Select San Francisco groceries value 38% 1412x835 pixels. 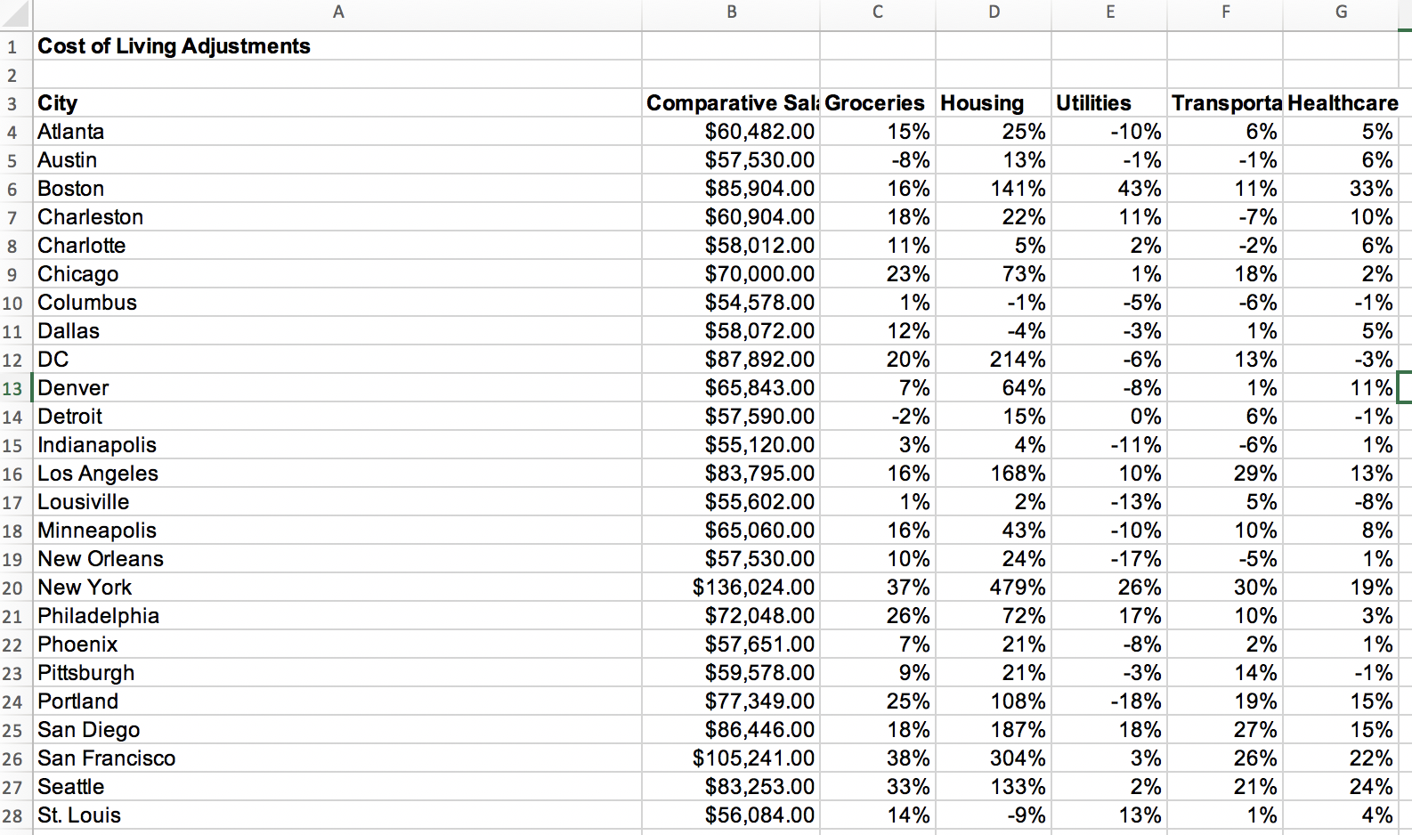(878, 758)
